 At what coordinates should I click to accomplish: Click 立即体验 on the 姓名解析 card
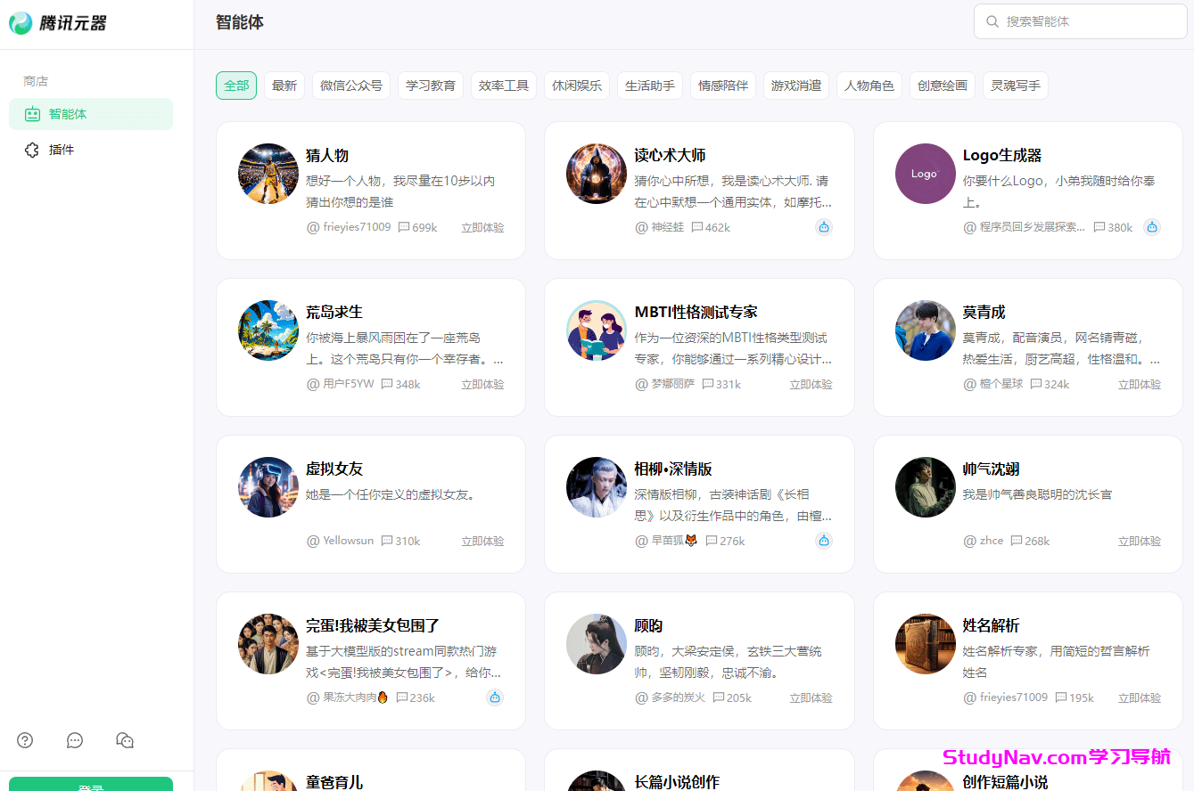click(1140, 697)
